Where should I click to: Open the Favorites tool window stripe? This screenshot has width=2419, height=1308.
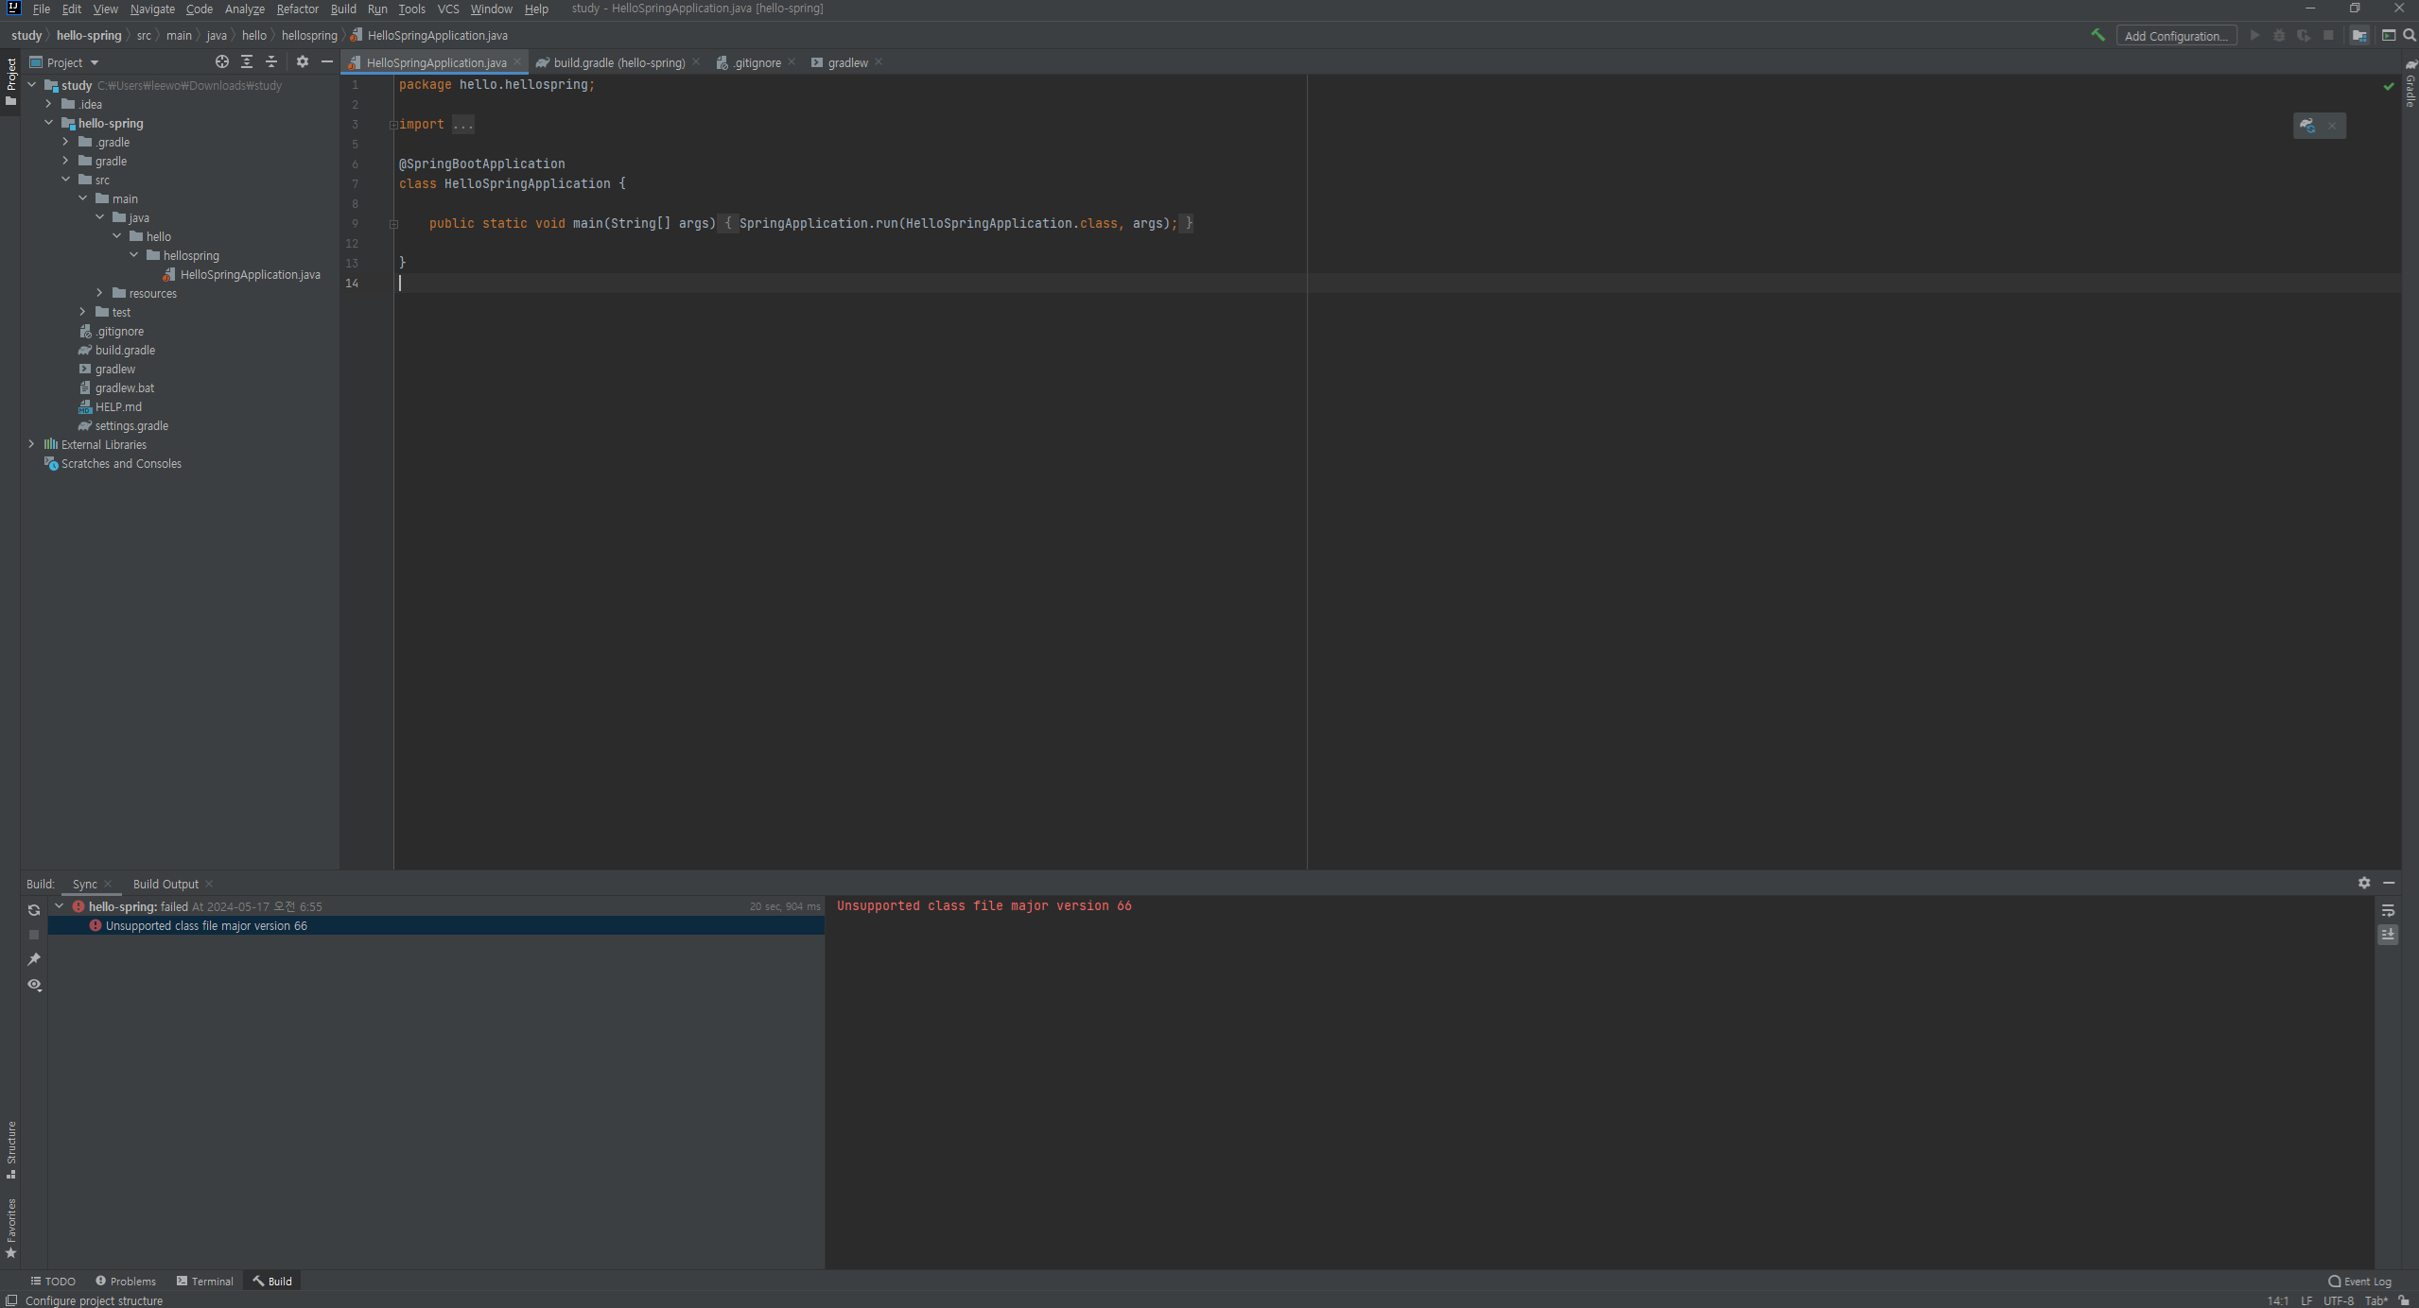[10, 1228]
